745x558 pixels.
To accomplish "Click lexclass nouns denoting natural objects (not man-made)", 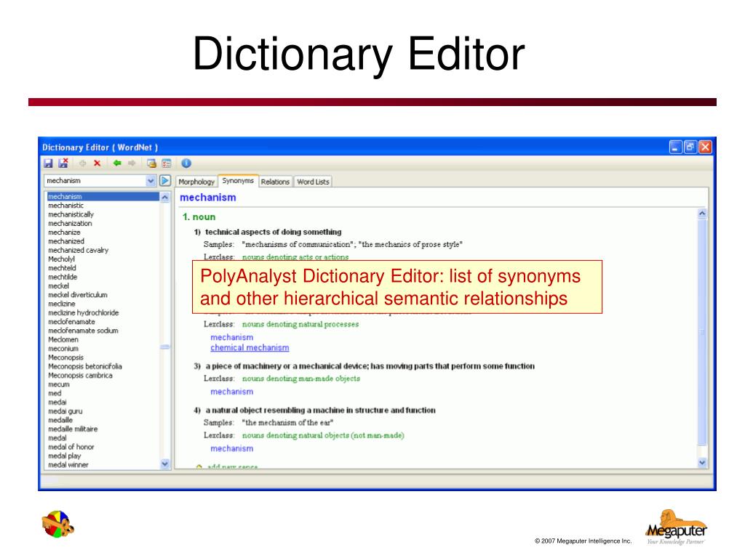I will pos(323,436).
